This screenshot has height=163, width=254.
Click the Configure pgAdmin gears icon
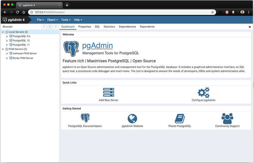click(204, 93)
